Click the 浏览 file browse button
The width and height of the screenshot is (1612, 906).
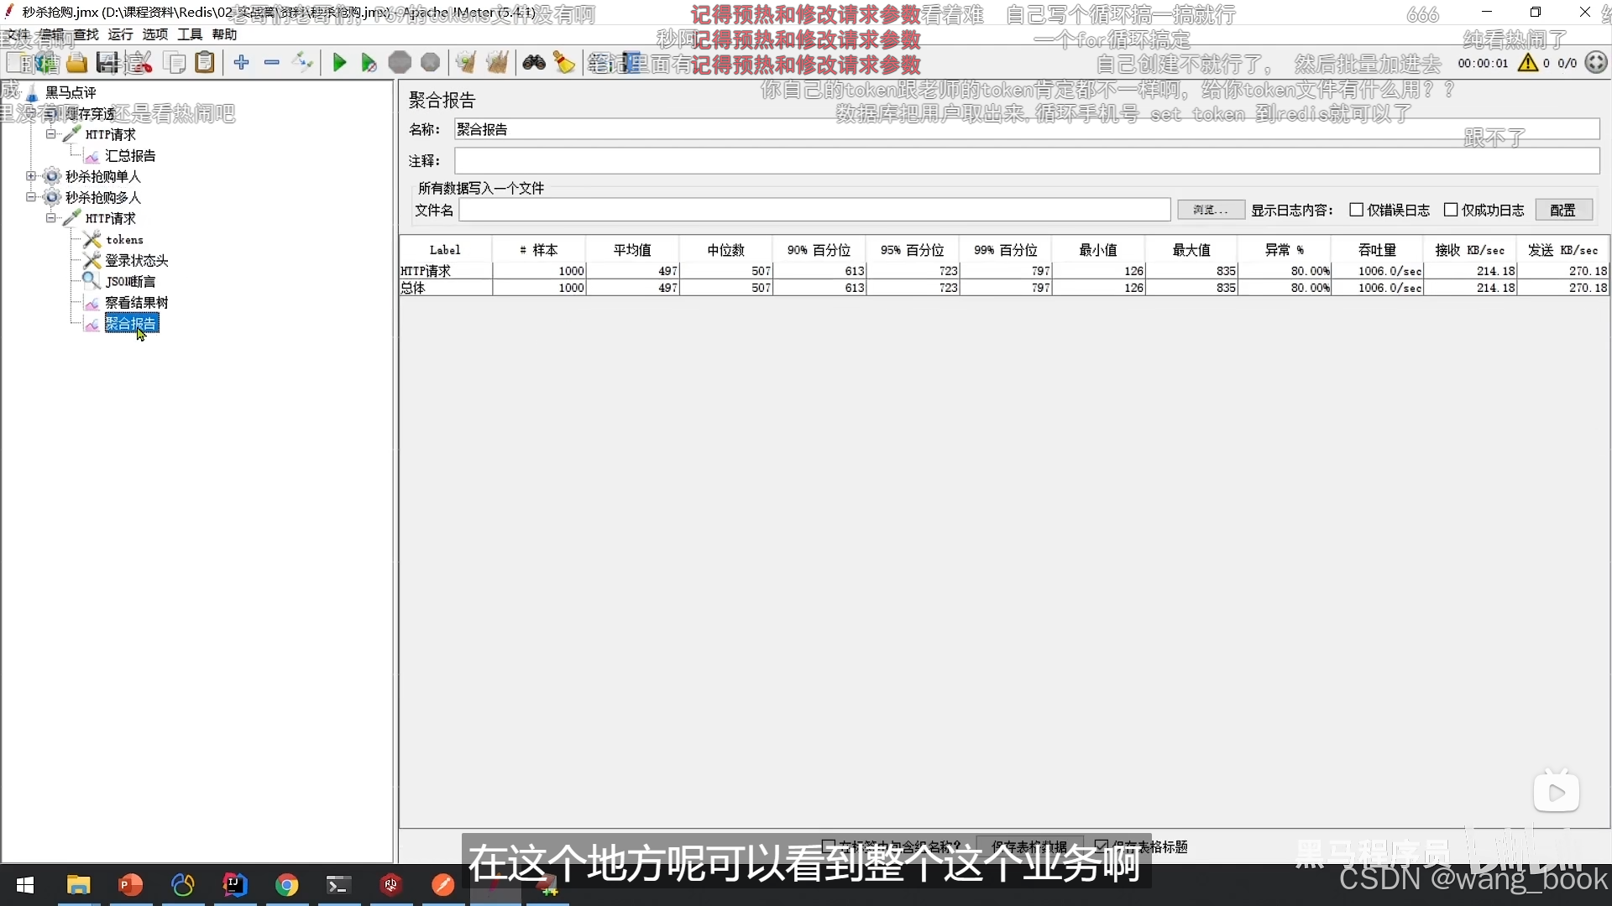1211,210
